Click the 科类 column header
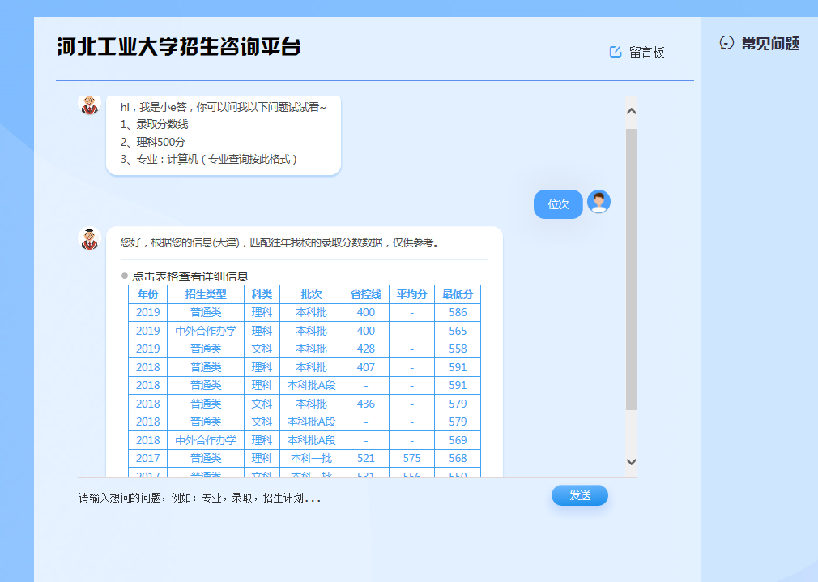Screen dimensions: 818x582 pyautogui.click(x=262, y=294)
